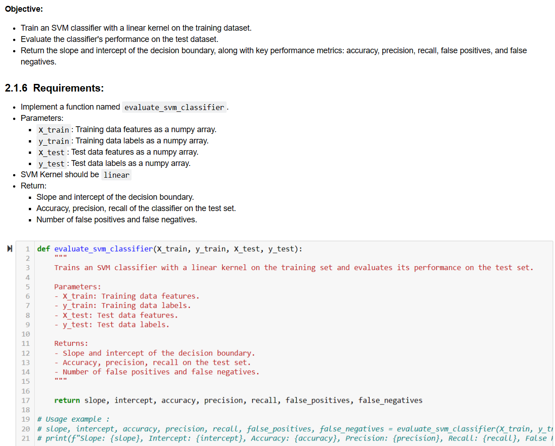555x446 pixels.
Task: Click the X_train inline code span
Action: [x=53, y=130]
